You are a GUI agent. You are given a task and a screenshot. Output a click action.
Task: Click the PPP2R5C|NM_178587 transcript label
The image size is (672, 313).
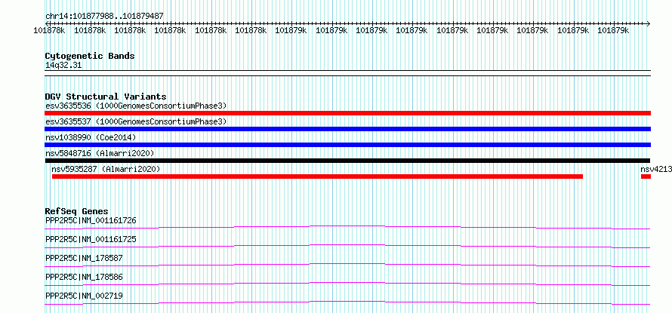tap(84, 258)
